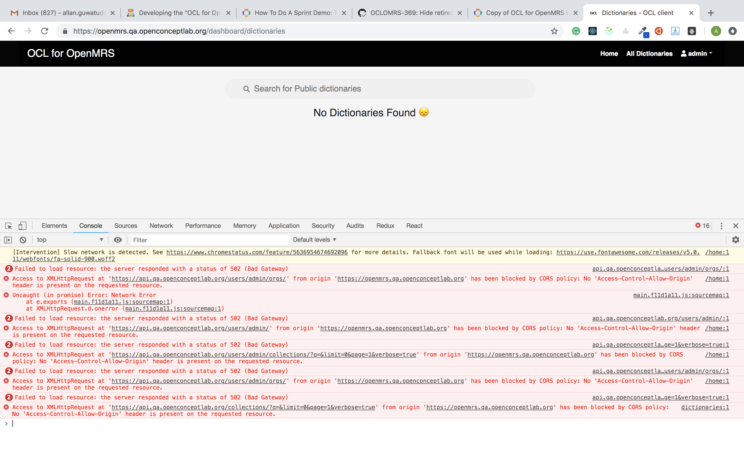The height and width of the screenshot is (465, 744).
Task: Switch to the React DevTools tab
Action: pyautogui.click(x=414, y=226)
